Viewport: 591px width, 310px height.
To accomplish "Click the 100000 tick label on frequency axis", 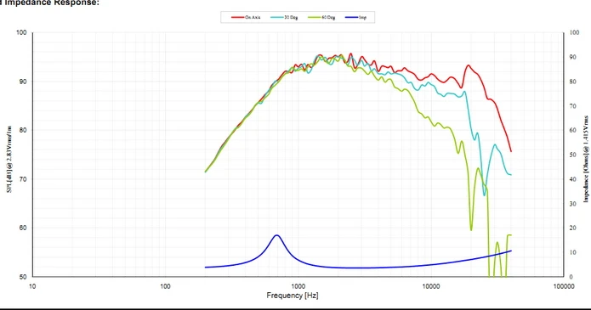I will coord(564,286).
